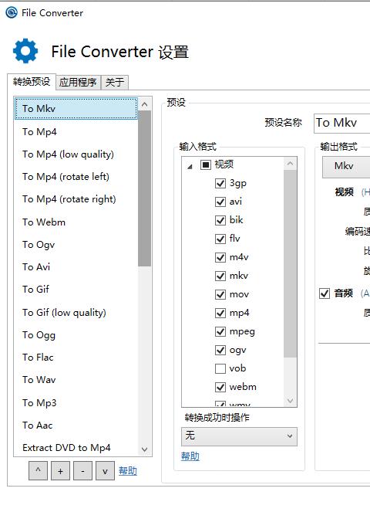Uncheck the 3gp input format
Screen dimensions: 370x512
220,183
